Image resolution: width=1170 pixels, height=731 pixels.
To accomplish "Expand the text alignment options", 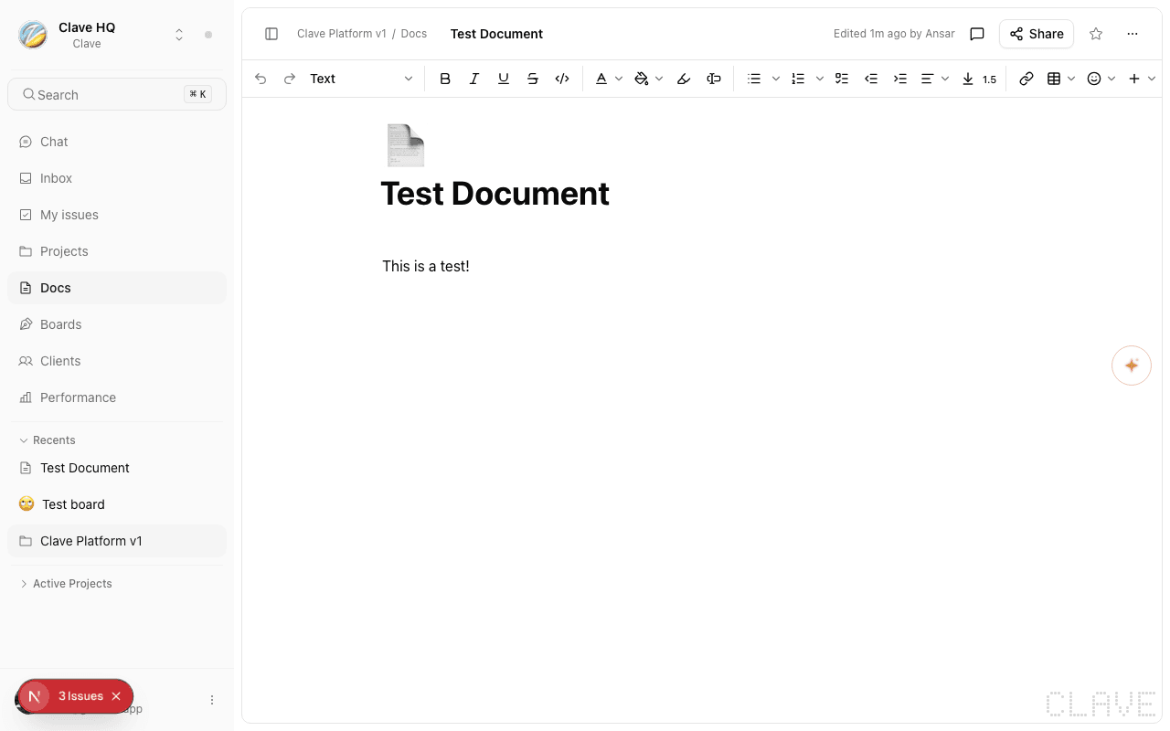I will 945,79.
